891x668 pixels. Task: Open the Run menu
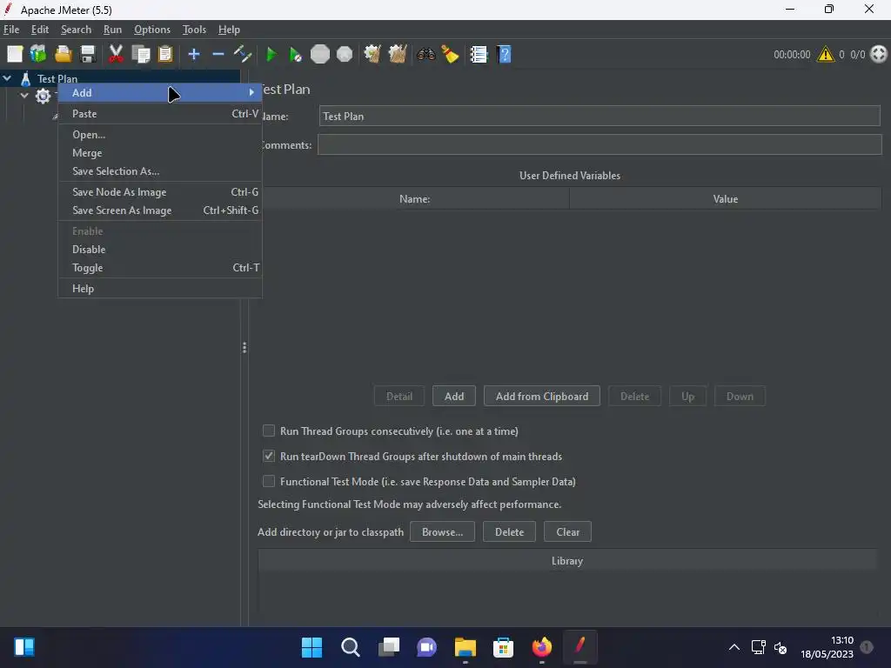tap(112, 30)
